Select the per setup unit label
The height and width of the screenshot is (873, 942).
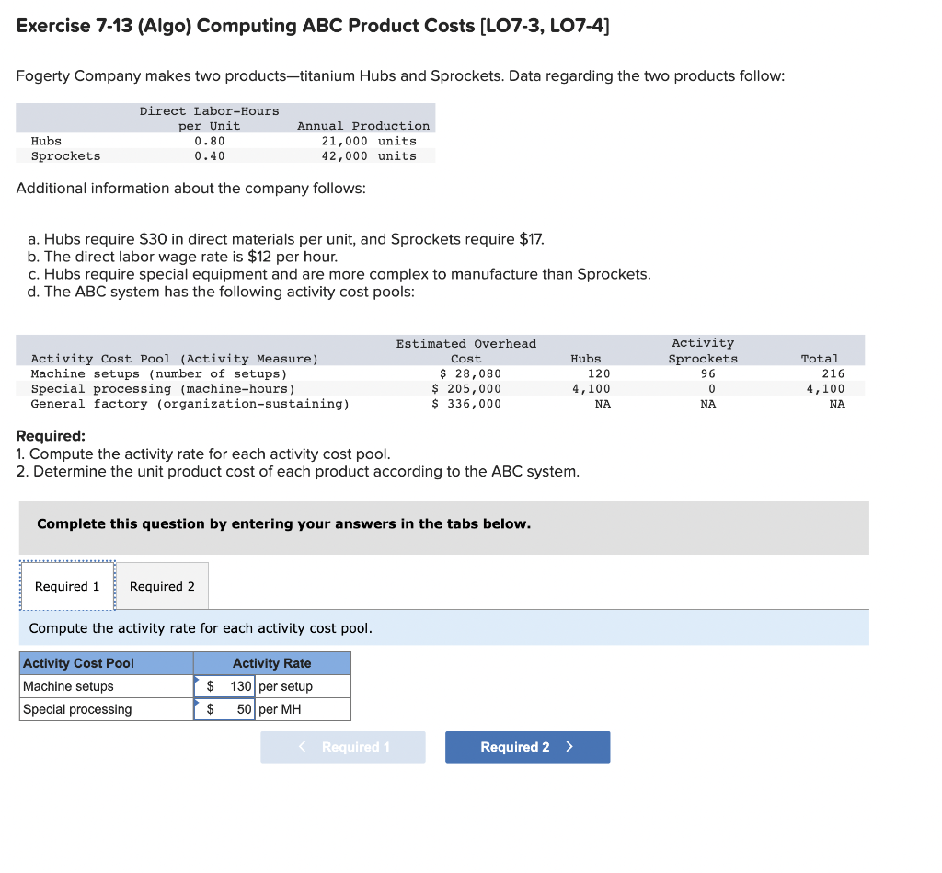pos(284,686)
